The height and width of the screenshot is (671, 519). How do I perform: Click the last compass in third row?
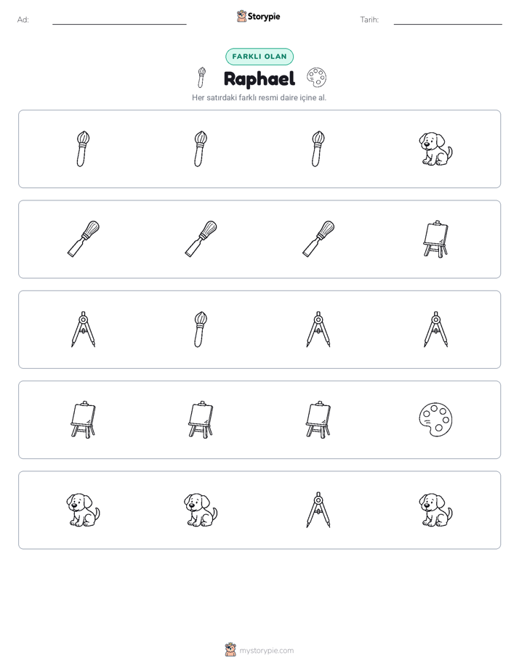coord(435,330)
